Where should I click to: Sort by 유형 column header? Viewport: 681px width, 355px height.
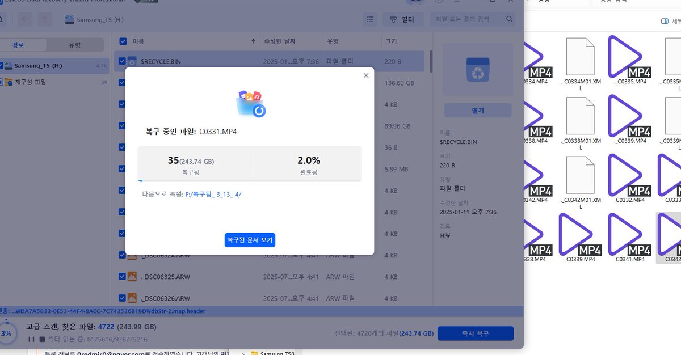333,41
